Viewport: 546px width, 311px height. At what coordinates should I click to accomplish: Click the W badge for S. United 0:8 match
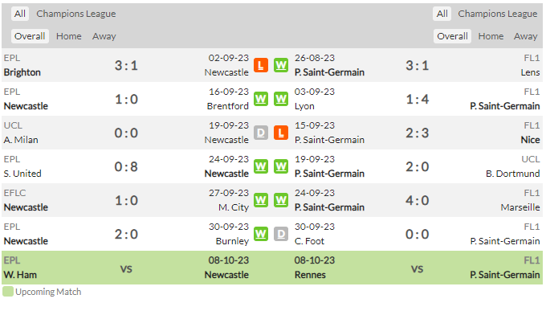260,166
